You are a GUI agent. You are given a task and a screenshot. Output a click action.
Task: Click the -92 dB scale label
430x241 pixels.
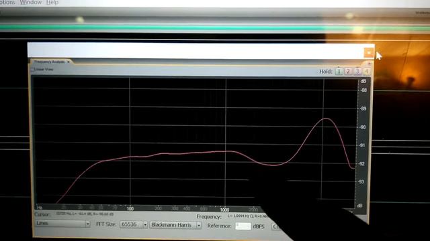[x=362, y=164]
